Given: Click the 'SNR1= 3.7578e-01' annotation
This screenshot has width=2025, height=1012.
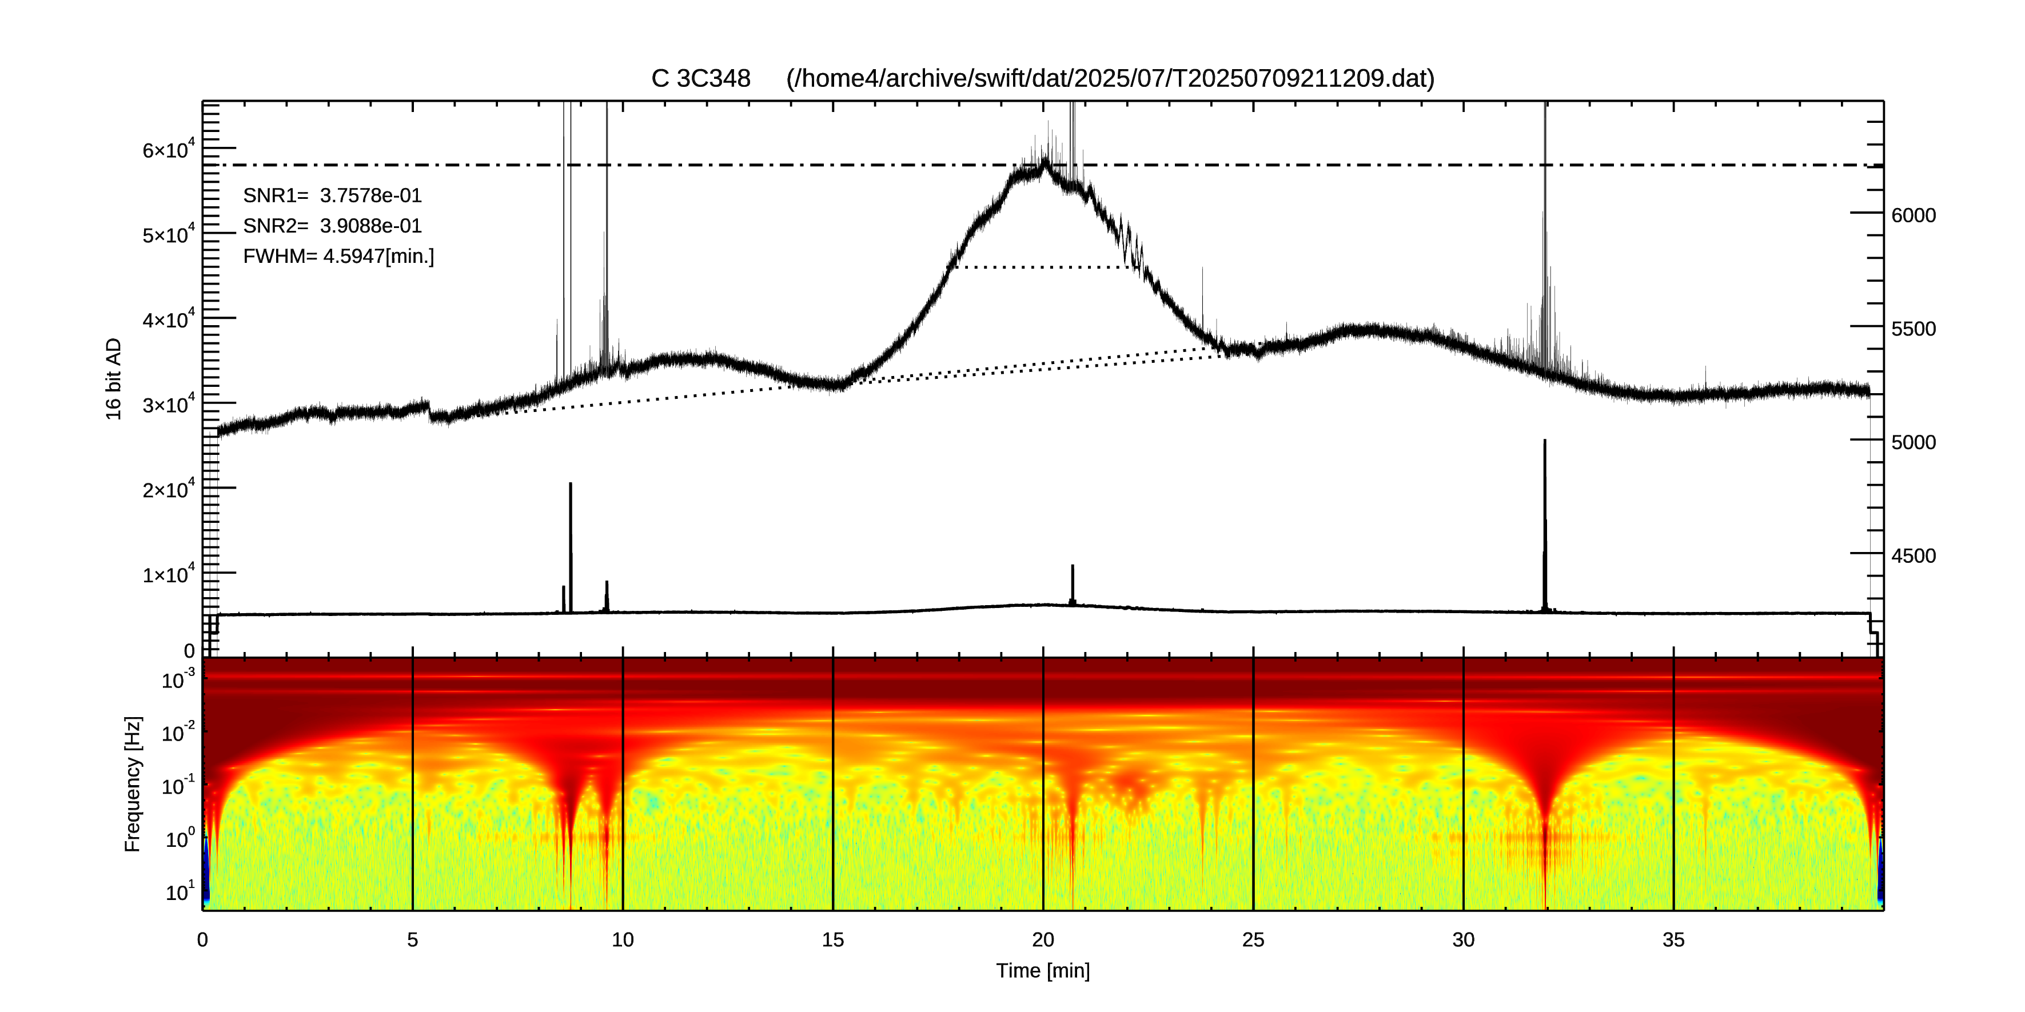Looking at the screenshot, I should (x=333, y=195).
